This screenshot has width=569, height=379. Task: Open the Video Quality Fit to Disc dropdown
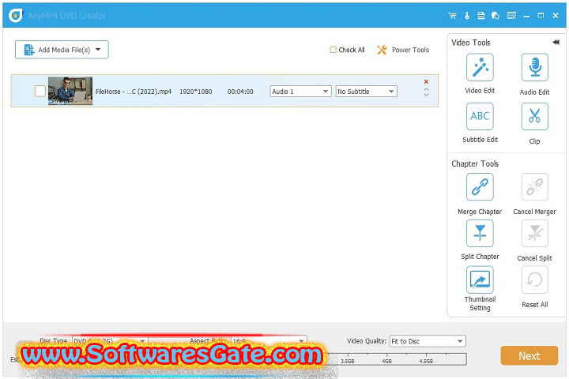tap(428, 341)
